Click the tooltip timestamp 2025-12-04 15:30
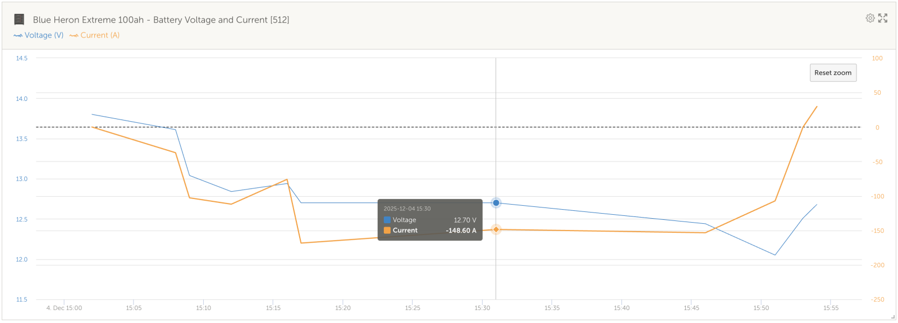Screen dimensions: 898x323 [x=407, y=209]
